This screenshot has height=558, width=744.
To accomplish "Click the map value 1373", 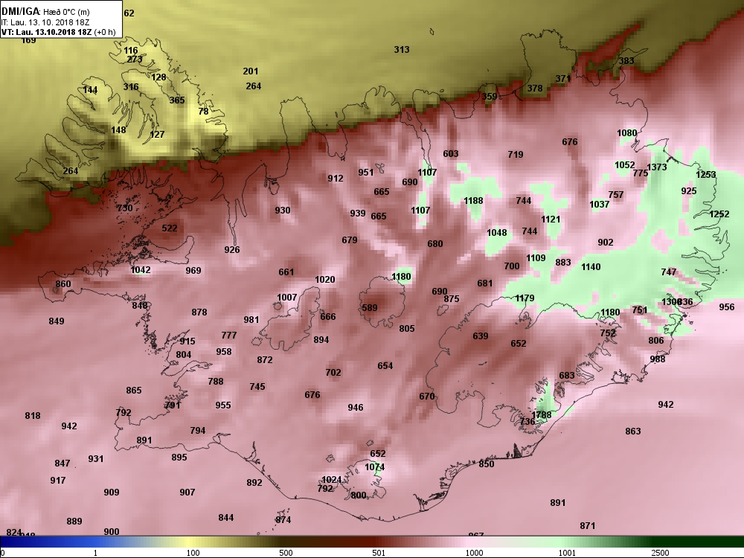I will tap(657, 167).
